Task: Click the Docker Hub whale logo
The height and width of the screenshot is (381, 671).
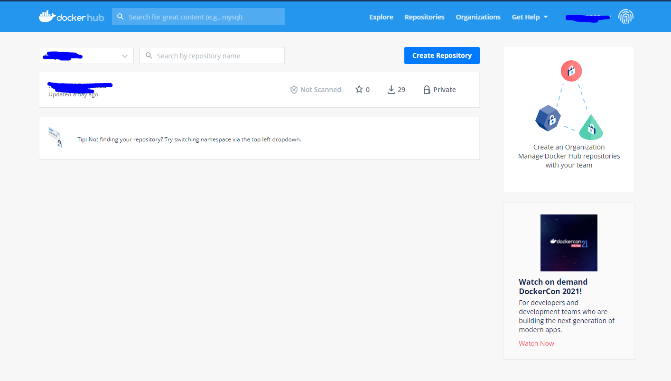Action: tap(71, 17)
